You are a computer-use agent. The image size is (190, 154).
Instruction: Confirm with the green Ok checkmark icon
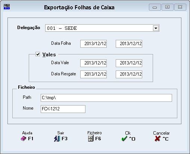click(124, 138)
